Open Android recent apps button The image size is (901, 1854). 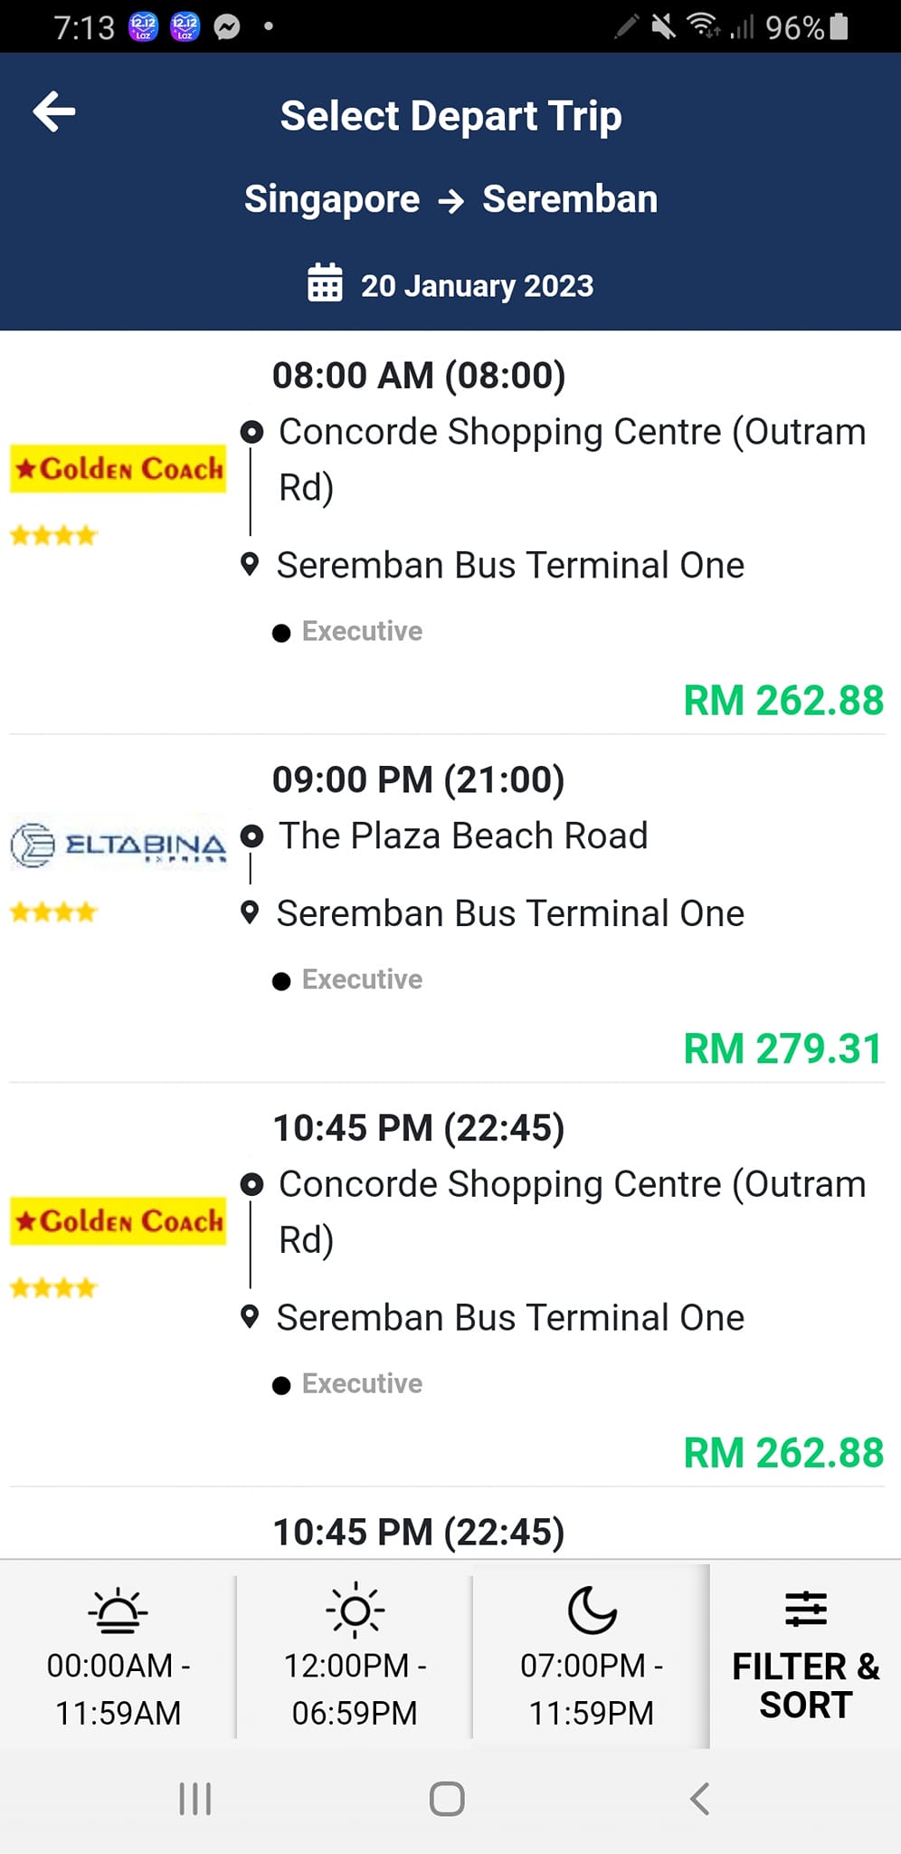coord(195,1799)
